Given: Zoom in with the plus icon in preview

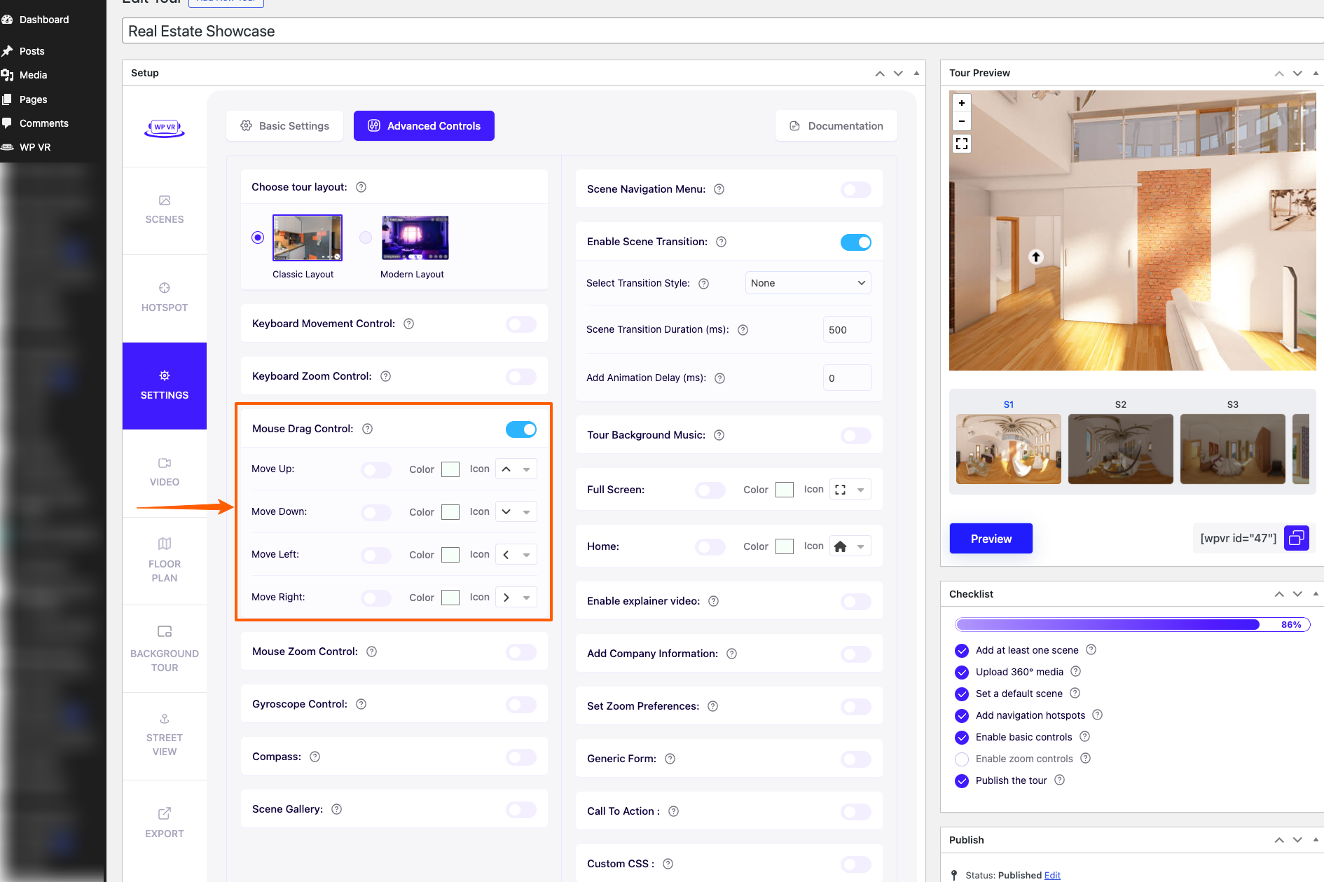Looking at the screenshot, I should click(962, 103).
